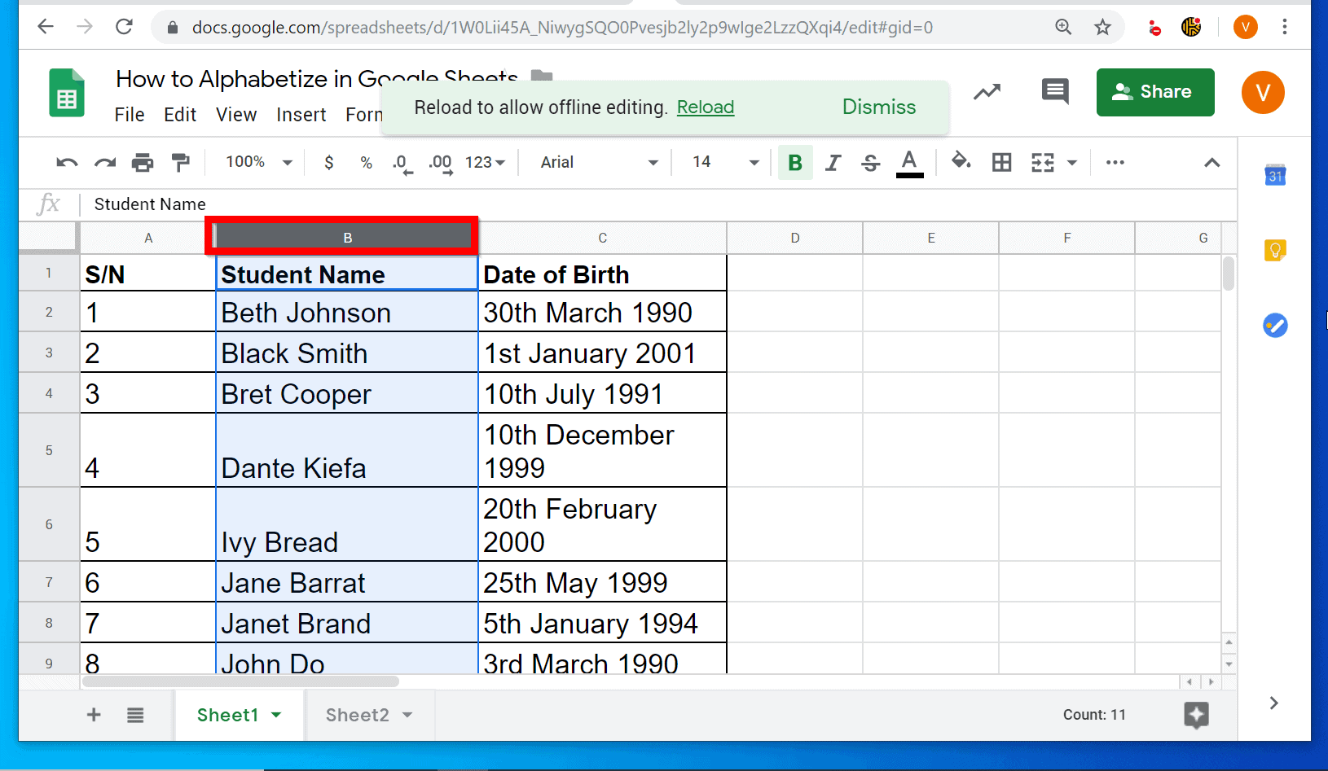The width and height of the screenshot is (1328, 771).
Task: Open the fill color tool
Action: click(961, 162)
